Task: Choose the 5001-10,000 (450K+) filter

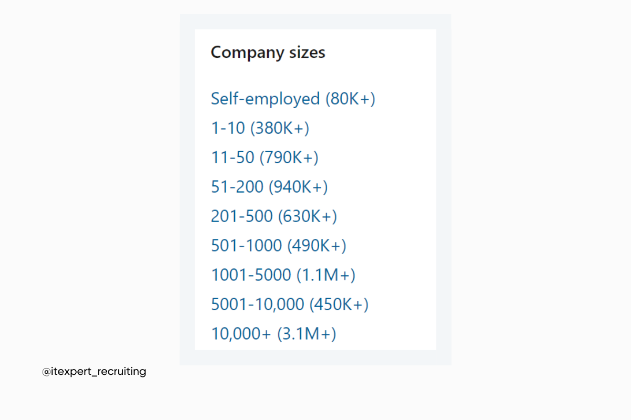Action: [x=290, y=304]
